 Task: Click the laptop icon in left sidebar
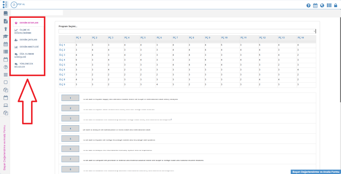[6, 105]
